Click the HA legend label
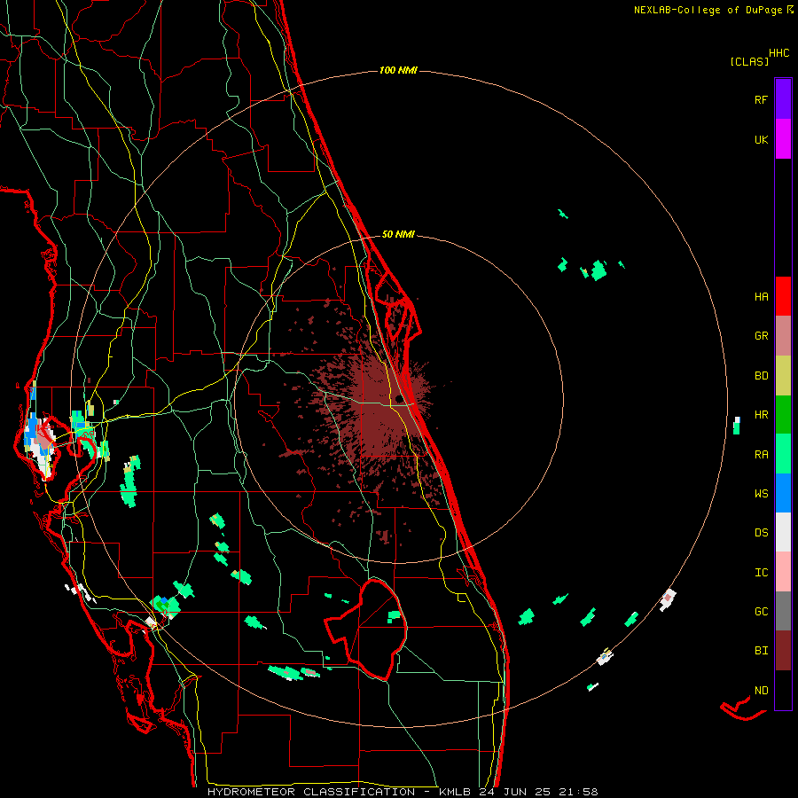 coord(761,296)
